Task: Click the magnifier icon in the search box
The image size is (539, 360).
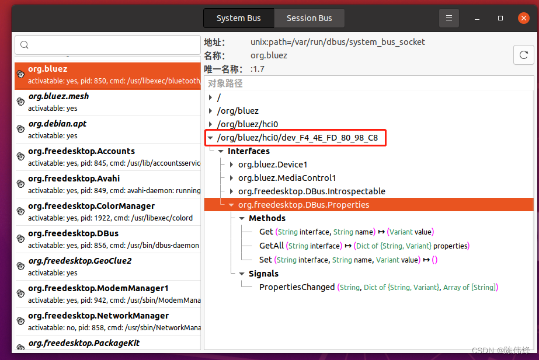Action: pos(24,44)
